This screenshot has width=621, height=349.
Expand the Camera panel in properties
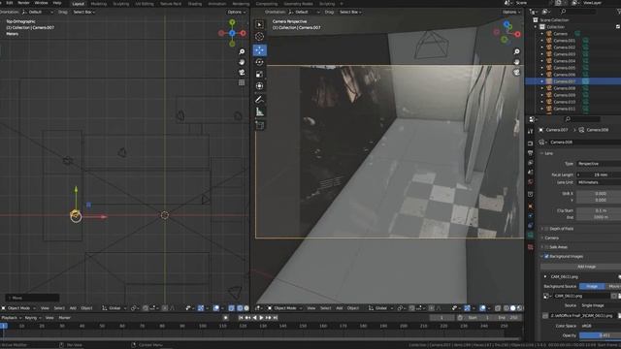pyautogui.click(x=551, y=238)
